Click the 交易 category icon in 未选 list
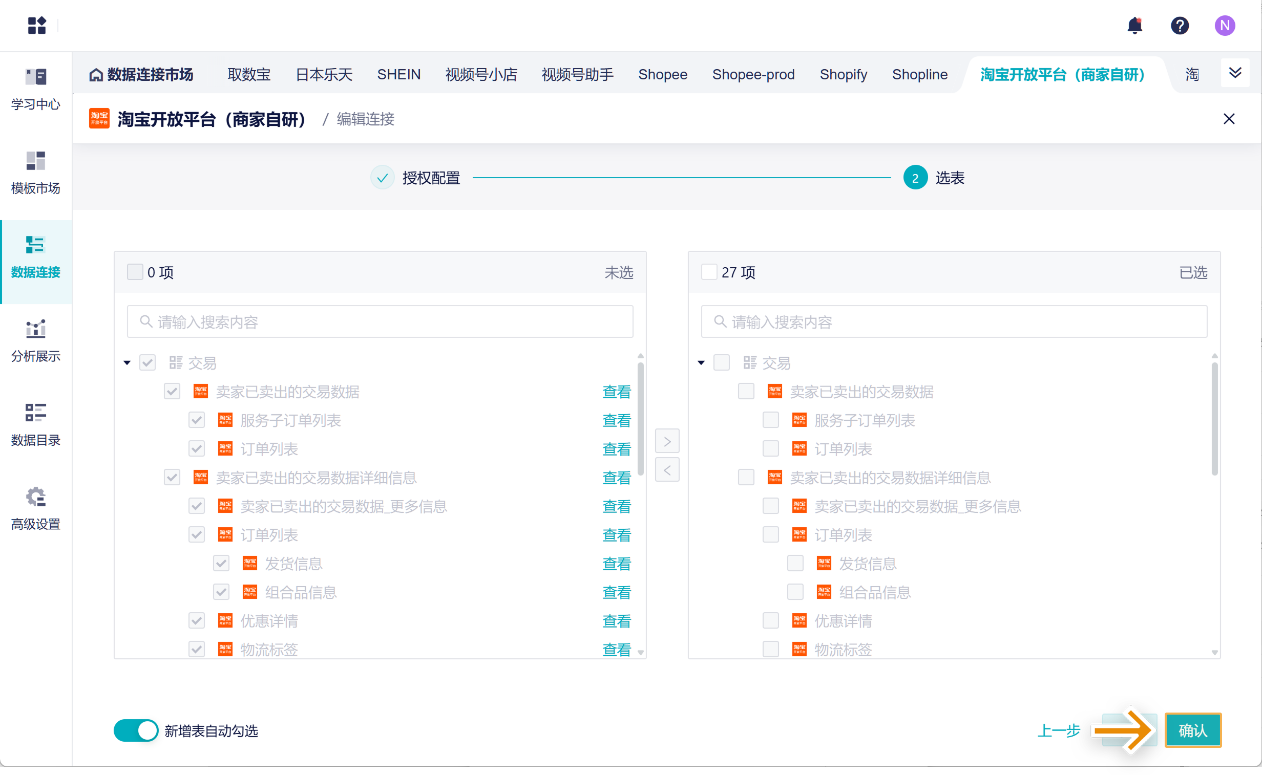The image size is (1262, 775). pyautogui.click(x=176, y=363)
